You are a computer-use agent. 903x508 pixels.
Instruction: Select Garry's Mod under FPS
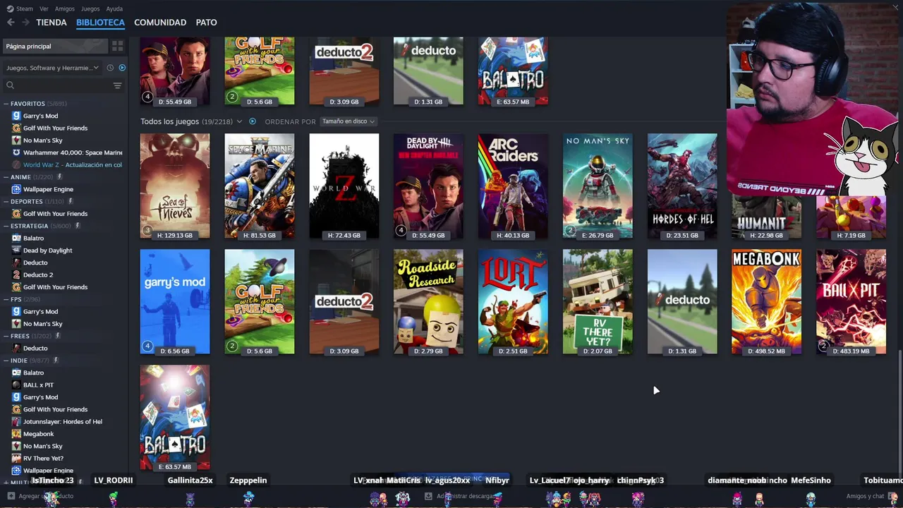[x=40, y=312]
